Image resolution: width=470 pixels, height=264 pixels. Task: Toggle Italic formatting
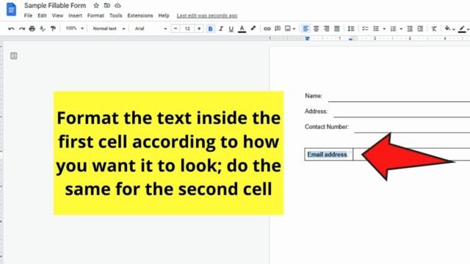[221, 29]
